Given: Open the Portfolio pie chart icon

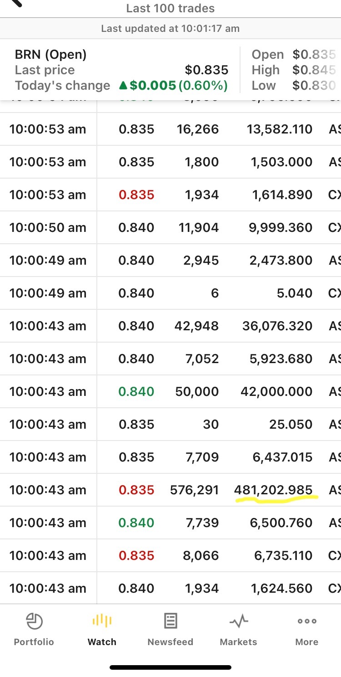Looking at the screenshot, I should (x=34, y=621).
